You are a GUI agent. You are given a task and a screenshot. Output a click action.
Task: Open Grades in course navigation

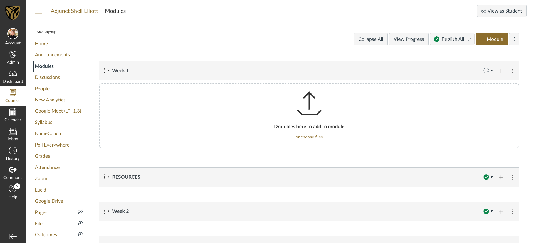42,156
